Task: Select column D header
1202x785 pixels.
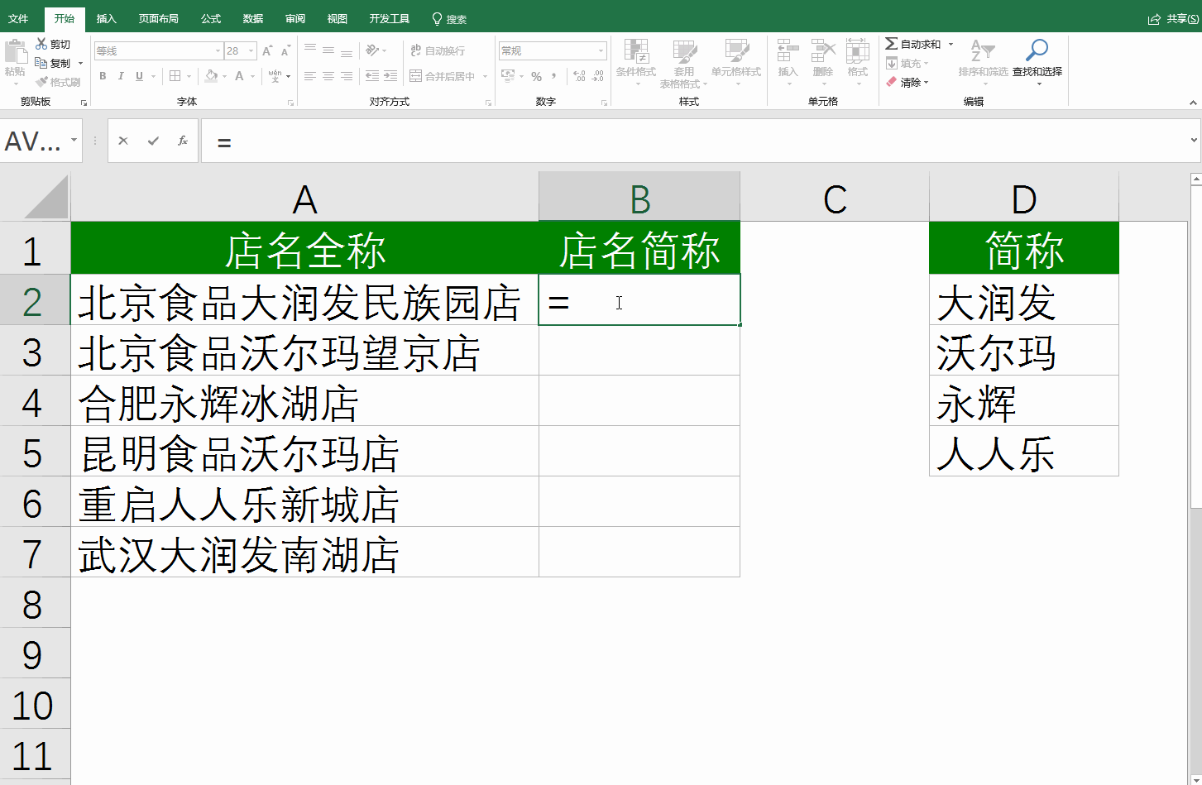Action: point(1024,197)
